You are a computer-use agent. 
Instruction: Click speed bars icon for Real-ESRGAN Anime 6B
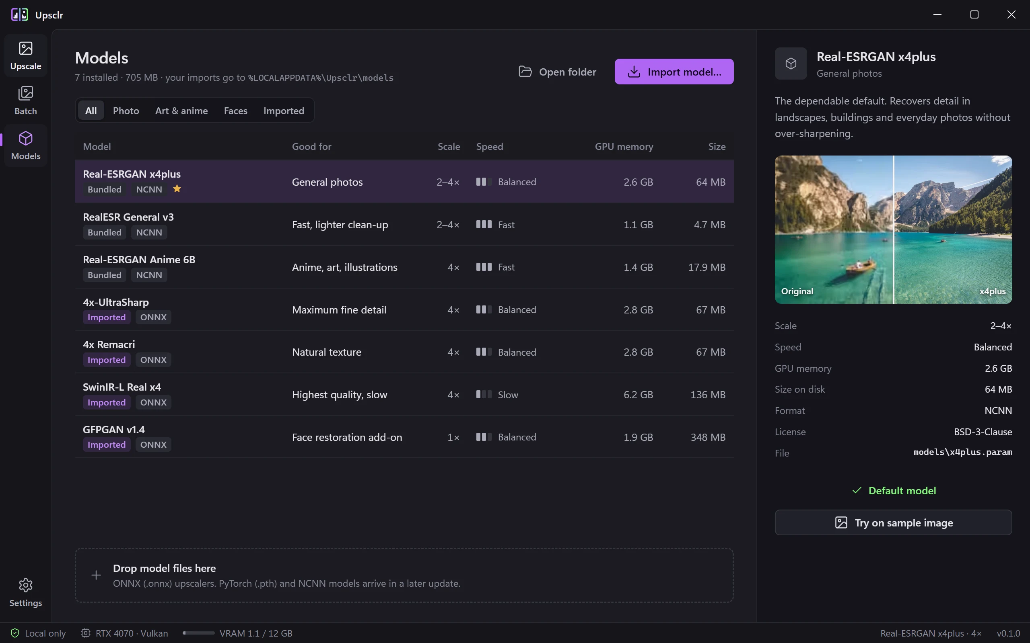[484, 266]
